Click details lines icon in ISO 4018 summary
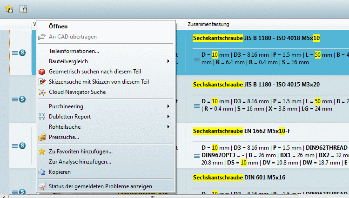 (197, 59)
